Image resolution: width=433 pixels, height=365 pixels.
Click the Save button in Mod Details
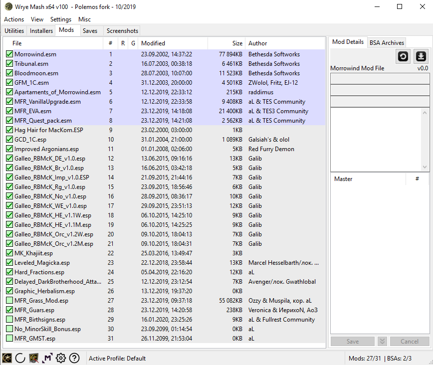(x=353, y=341)
